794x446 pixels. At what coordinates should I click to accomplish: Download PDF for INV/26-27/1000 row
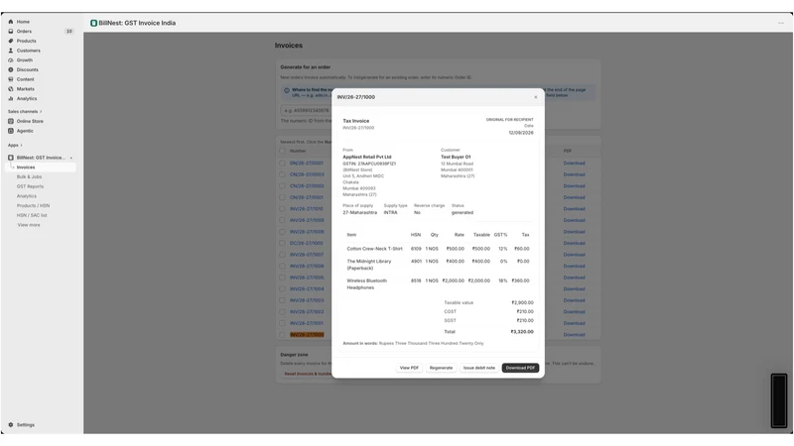point(575,335)
